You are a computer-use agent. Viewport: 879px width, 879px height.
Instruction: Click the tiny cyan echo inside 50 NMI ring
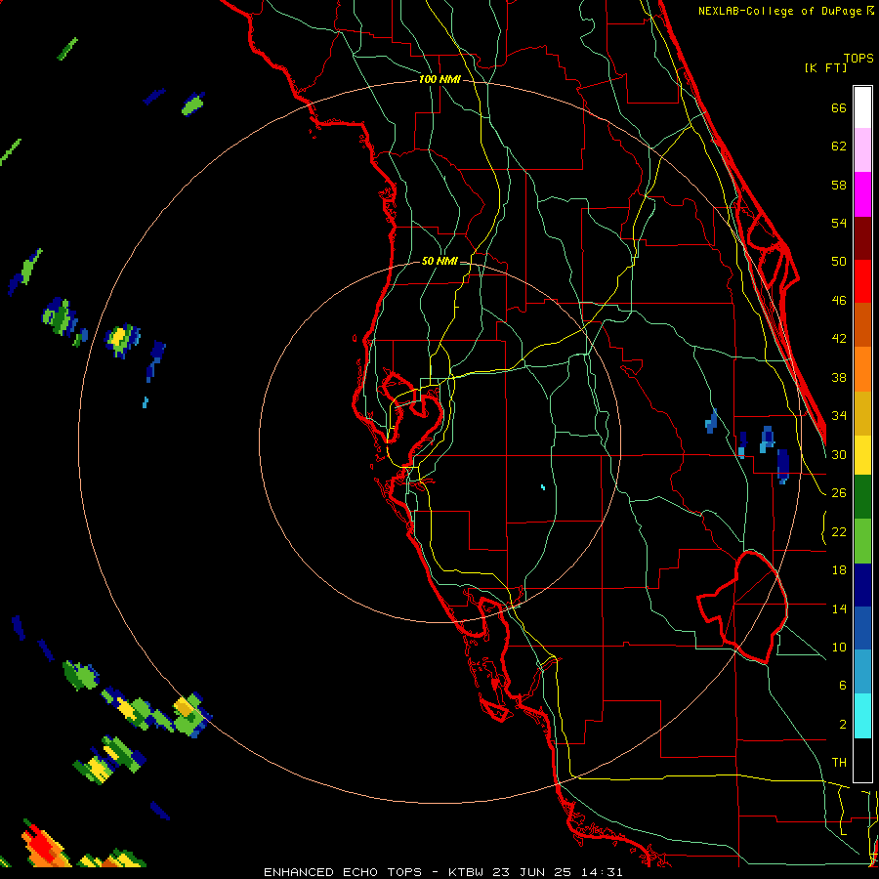tap(543, 487)
